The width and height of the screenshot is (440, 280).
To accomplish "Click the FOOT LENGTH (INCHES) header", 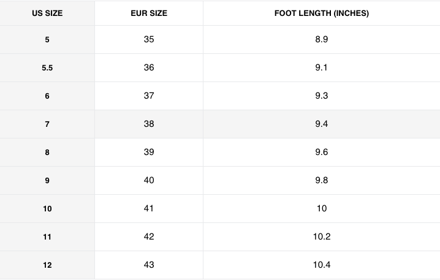I will (321, 13).
